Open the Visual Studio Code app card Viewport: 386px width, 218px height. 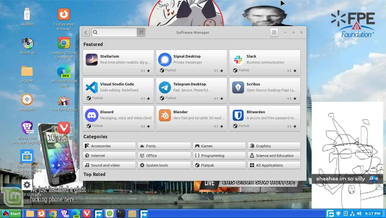coord(118,91)
